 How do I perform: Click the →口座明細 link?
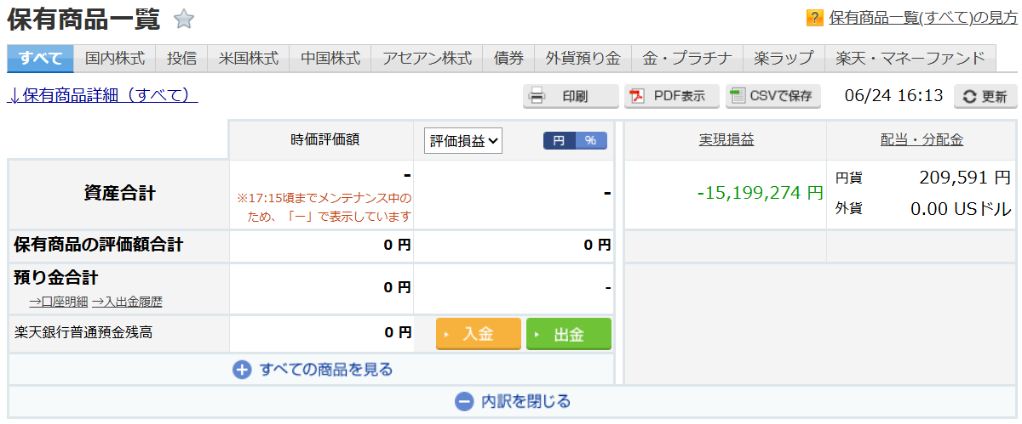click(59, 301)
